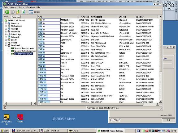Open the Hilfe menu

(x=38, y=7)
